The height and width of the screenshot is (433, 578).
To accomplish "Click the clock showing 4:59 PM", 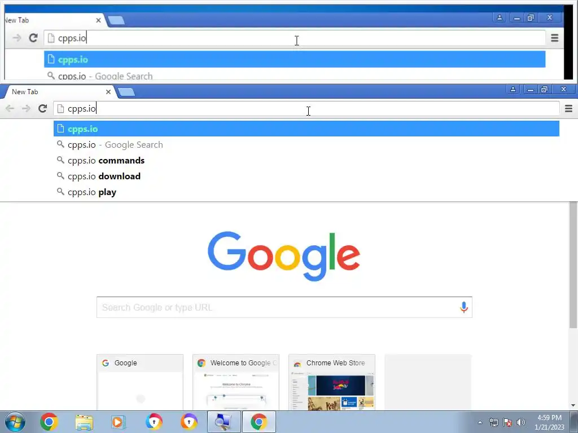I will 549,422.
